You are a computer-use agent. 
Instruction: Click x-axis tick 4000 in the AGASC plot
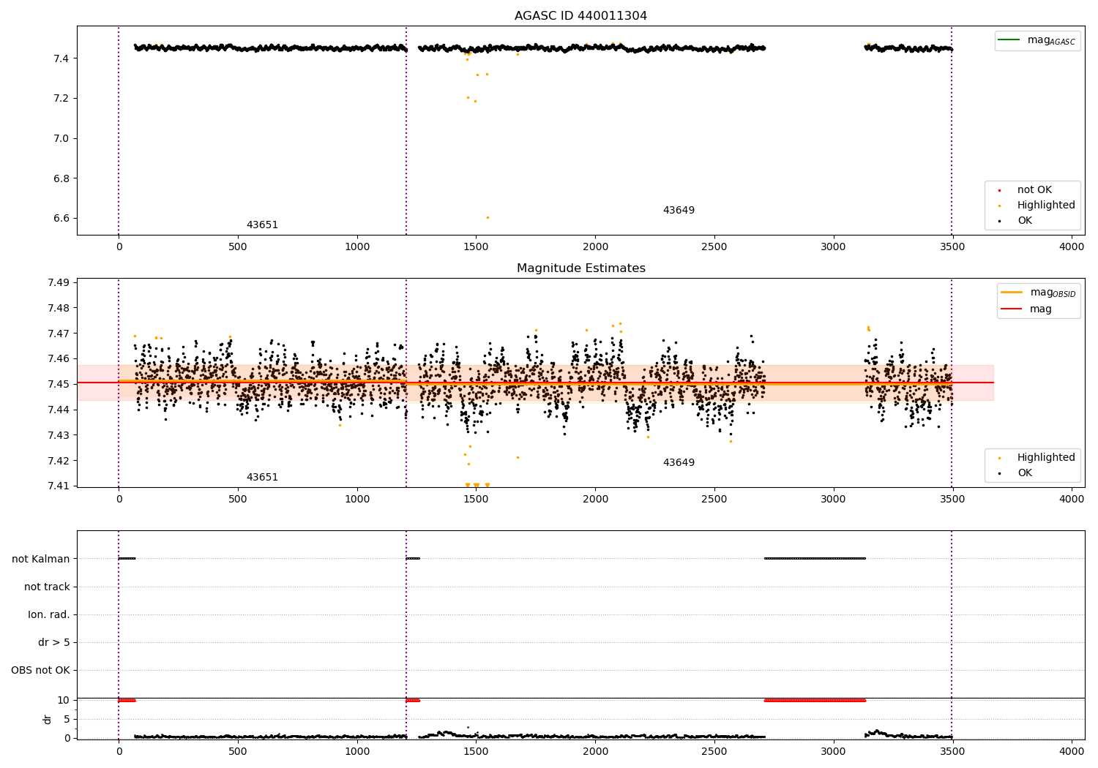[x=1072, y=247]
